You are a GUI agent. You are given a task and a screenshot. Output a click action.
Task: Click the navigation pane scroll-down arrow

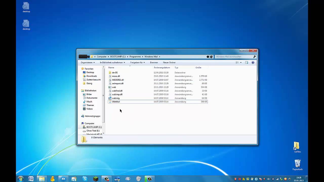pyautogui.click(x=103, y=133)
